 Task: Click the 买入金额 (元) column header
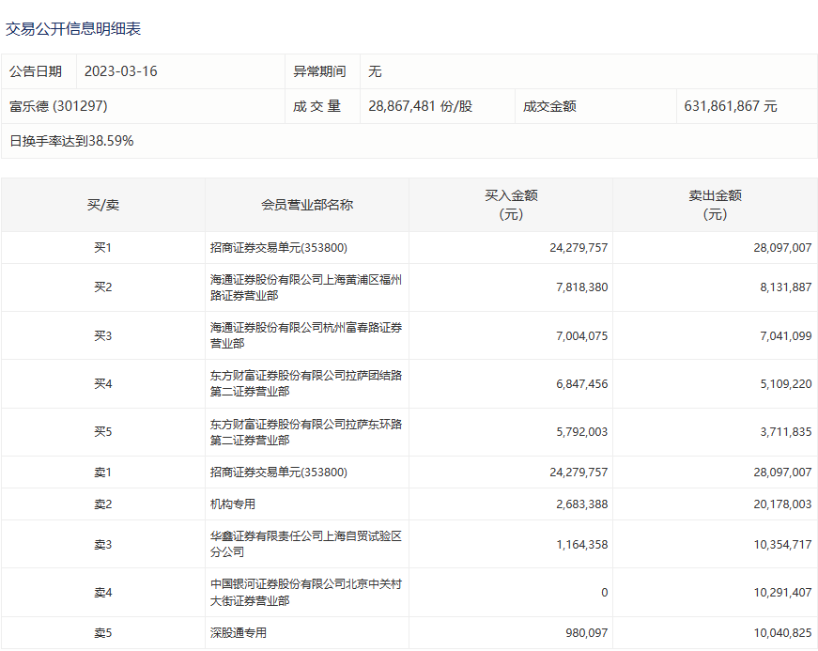point(511,205)
